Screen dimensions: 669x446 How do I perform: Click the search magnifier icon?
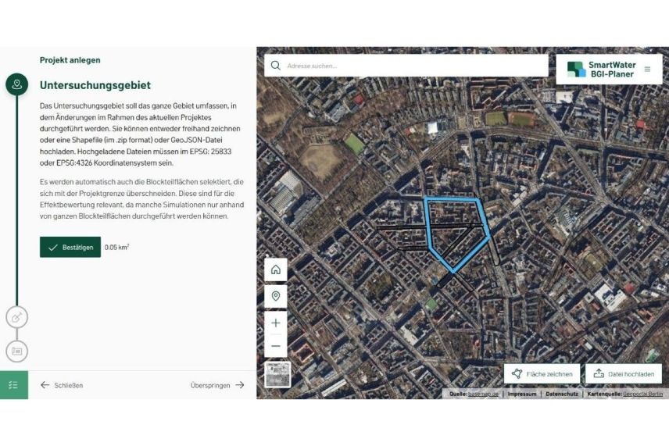(276, 66)
